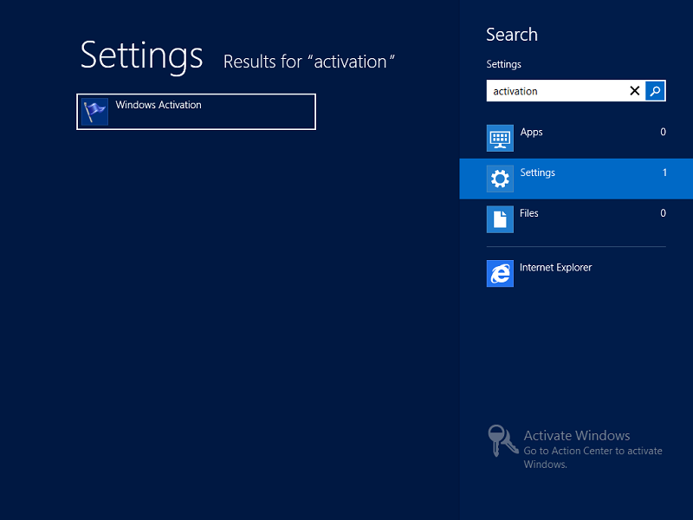The image size is (693, 520).
Task: Select Internet Explorer search provider
Action: 554,268
